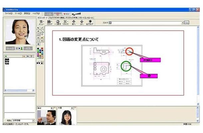Open the slide selection dropdown

[x=182, y=23]
